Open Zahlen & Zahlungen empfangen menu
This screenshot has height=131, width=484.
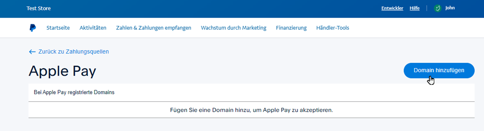(154, 28)
